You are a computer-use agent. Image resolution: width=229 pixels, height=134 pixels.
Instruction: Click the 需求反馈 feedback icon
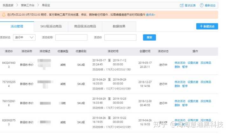pyautogui.click(x=182, y=5)
